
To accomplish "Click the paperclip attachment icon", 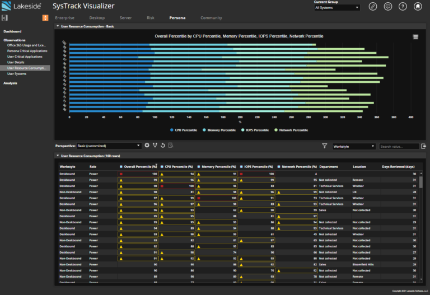I will coord(373,7).
